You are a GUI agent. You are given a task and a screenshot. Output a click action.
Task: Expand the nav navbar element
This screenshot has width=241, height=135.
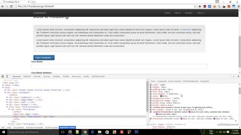(5, 90)
